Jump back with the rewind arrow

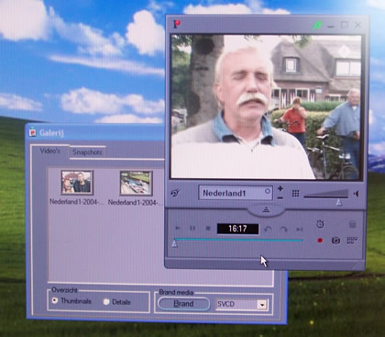(x=268, y=229)
